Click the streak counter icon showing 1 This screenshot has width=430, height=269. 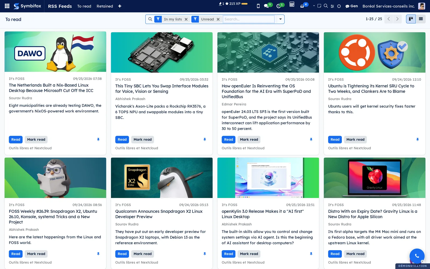coord(221,4)
